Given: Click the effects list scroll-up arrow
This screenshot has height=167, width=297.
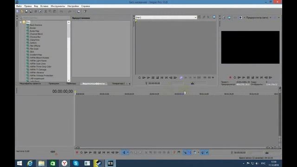Looking at the screenshot, I should [x=69, y=22].
